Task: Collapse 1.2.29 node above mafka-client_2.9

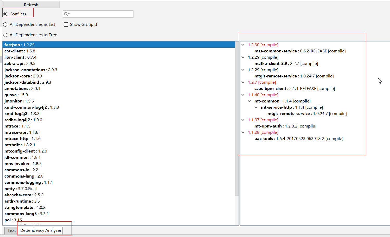Action: [x=243, y=57]
